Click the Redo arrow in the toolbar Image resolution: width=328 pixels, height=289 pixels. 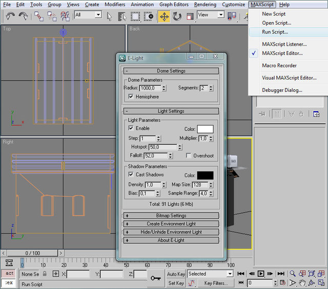coord(24,16)
